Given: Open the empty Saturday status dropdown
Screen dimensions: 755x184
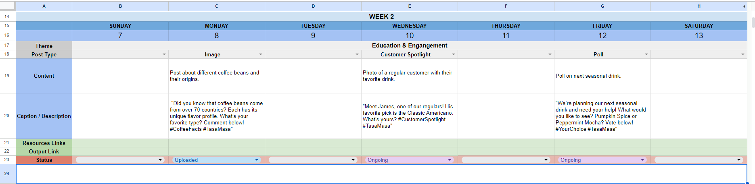Looking at the screenshot, I should [699, 160].
